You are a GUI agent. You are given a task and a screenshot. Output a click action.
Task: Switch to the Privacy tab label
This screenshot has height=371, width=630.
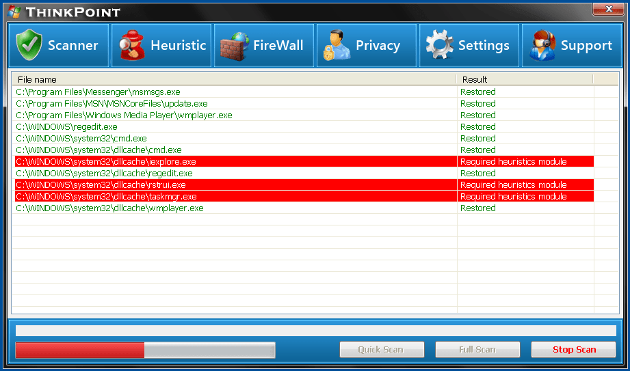(x=378, y=46)
